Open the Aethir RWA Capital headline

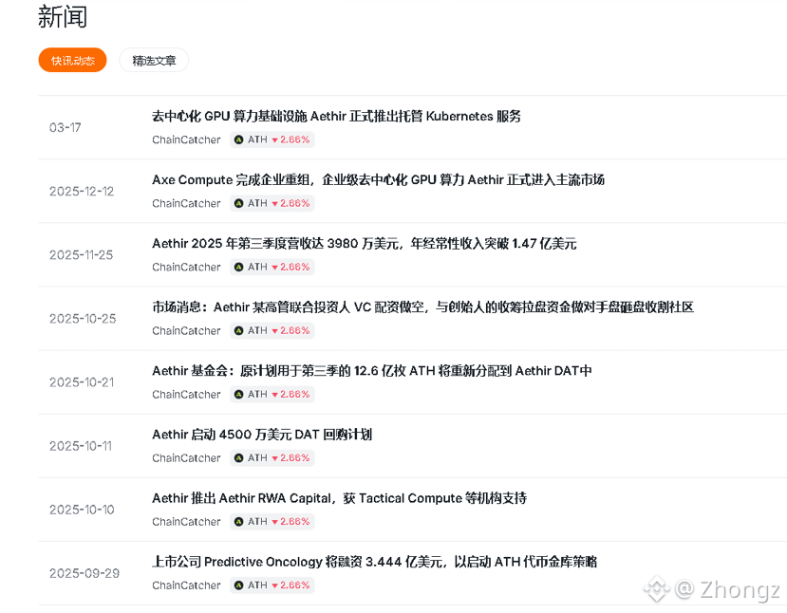339,498
